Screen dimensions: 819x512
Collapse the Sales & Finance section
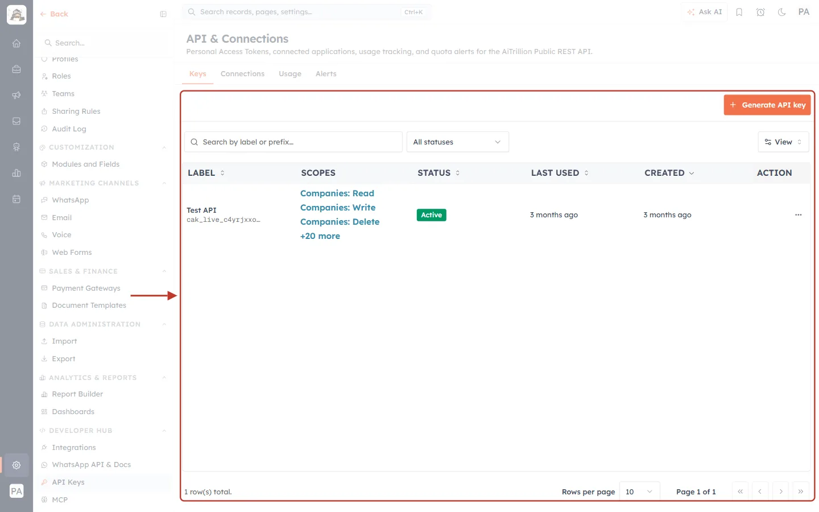(164, 271)
